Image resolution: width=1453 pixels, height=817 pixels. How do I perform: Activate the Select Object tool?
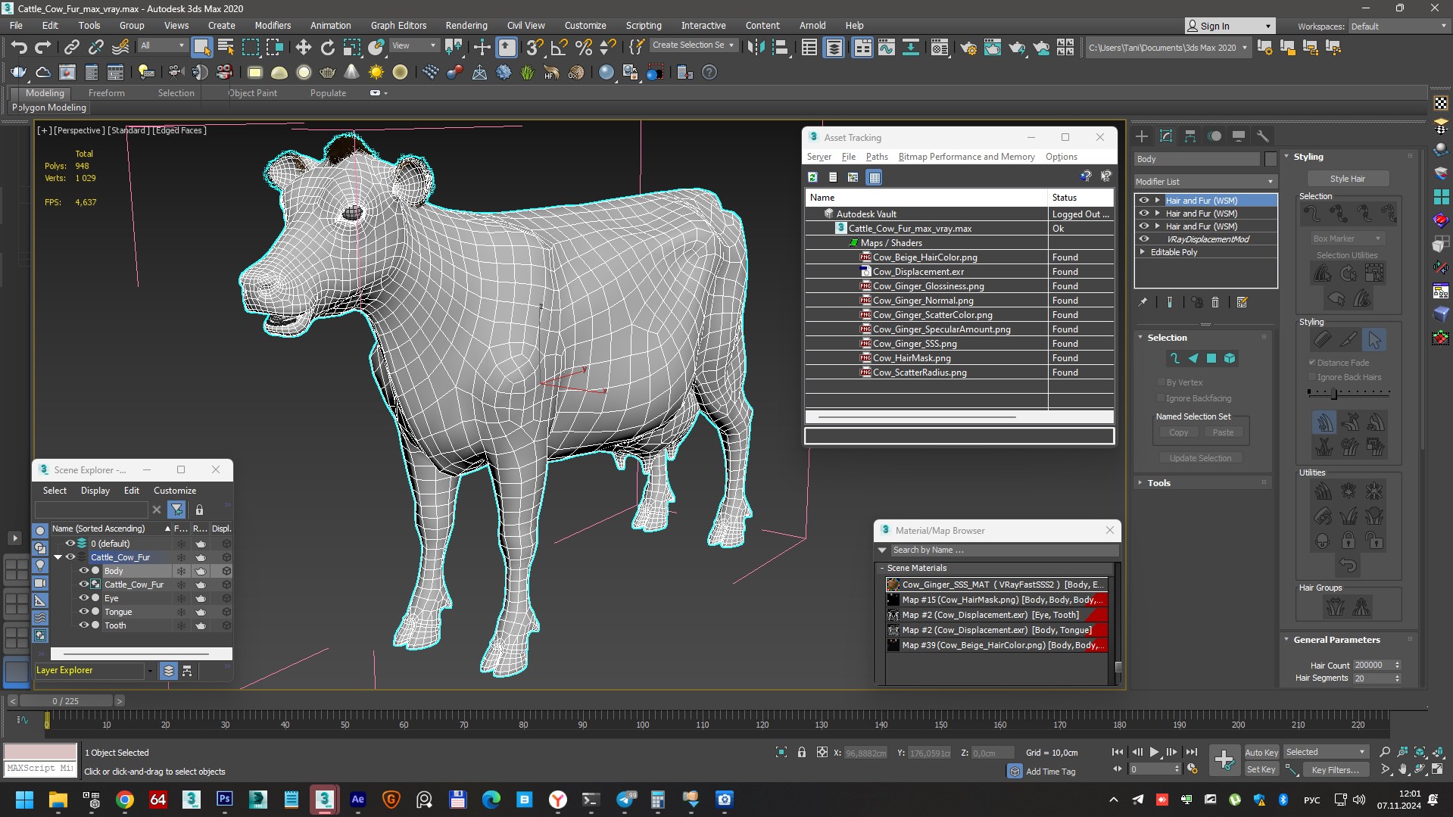(x=201, y=48)
